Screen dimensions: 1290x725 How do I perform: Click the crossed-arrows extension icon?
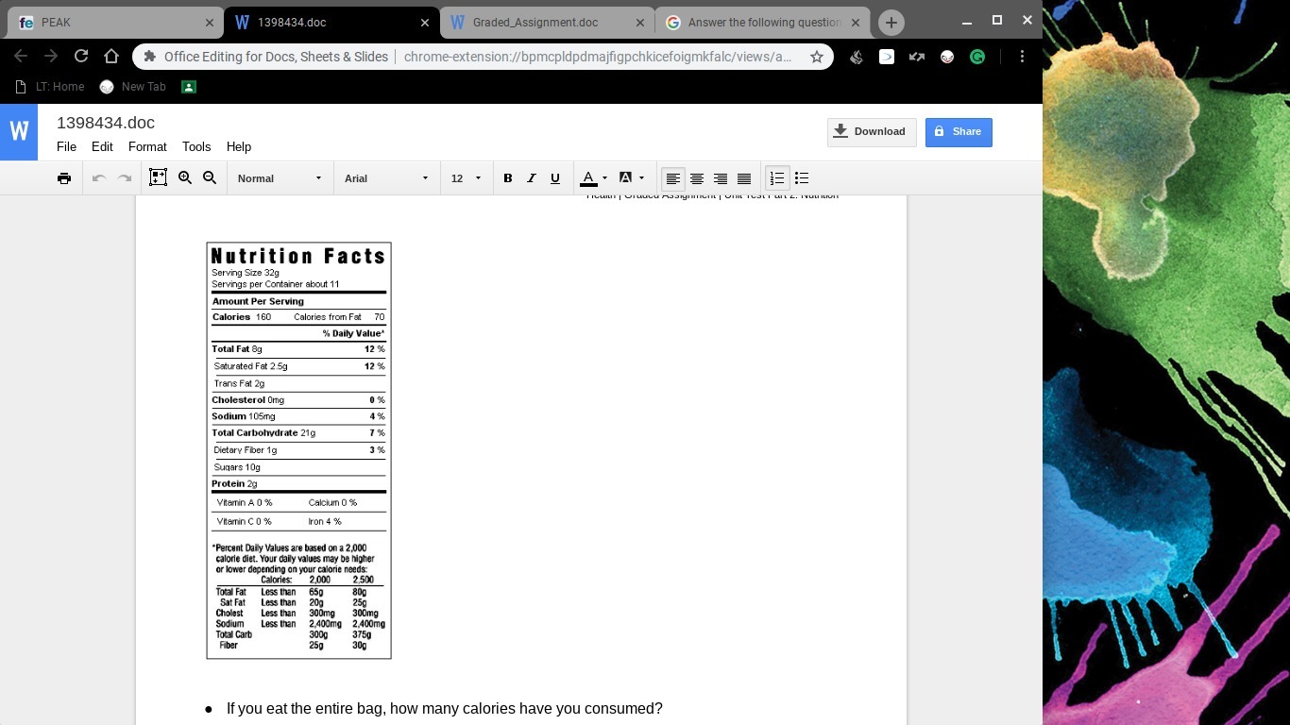[917, 57]
